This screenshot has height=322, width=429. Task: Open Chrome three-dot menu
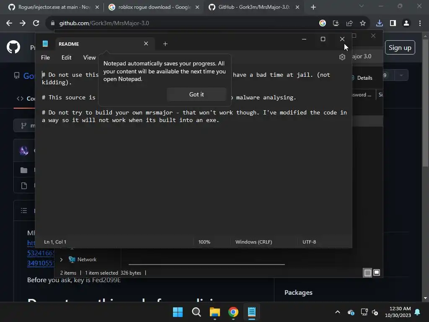(x=420, y=23)
